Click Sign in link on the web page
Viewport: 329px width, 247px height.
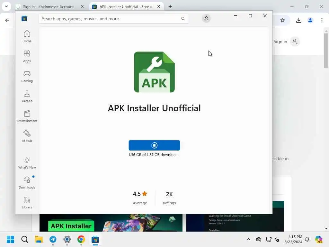tap(280, 41)
